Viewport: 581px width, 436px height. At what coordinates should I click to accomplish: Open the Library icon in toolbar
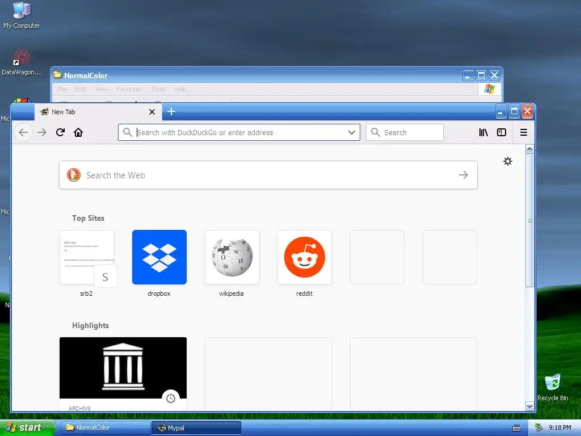(x=483, y=132)
